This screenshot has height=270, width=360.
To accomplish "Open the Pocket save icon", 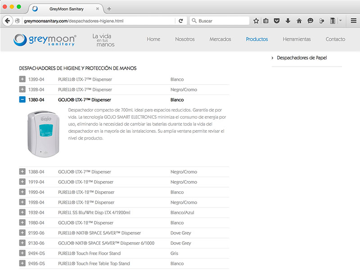I will click(277, 21).
